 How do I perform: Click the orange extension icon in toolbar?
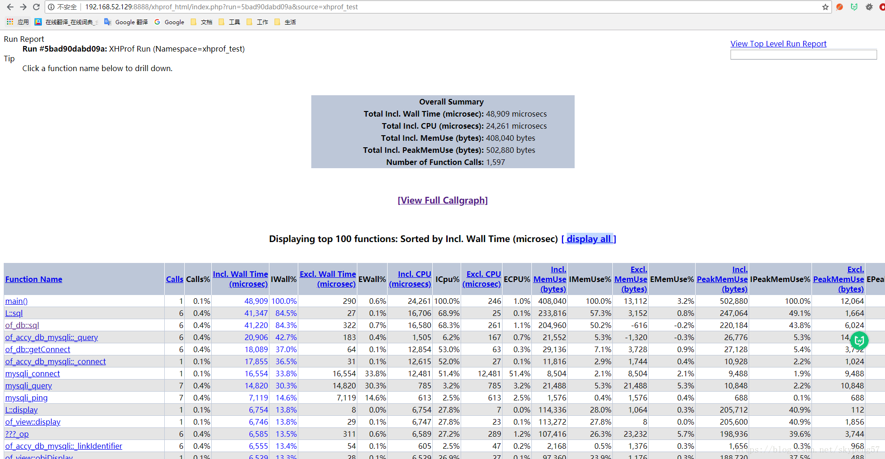point(839,7)
